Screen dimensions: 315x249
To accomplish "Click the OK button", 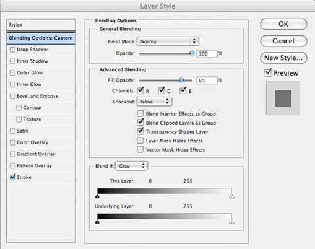I will click(283, 24).
